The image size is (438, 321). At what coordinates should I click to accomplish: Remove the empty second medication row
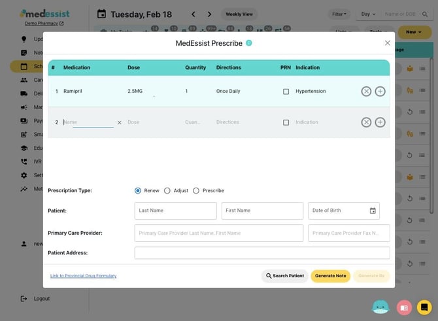(x=366, y=122)
